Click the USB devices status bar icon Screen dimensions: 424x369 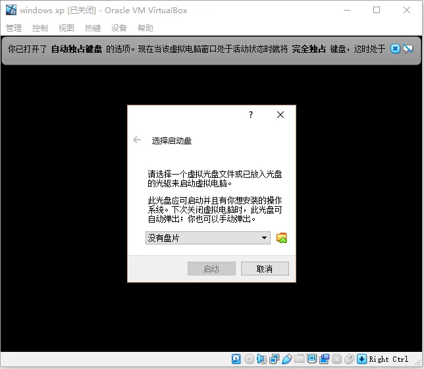[x=286, y=359]
